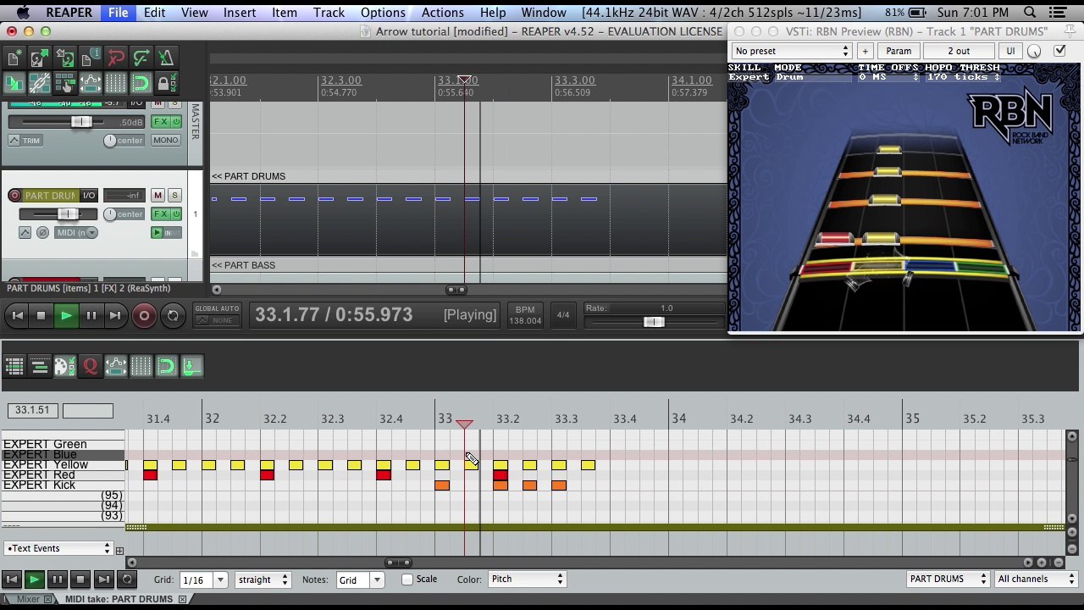Toggle MIDI editor CC envelope move icon

pos(115,366)
